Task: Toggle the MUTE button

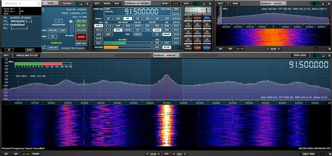Action: [99, 39]
